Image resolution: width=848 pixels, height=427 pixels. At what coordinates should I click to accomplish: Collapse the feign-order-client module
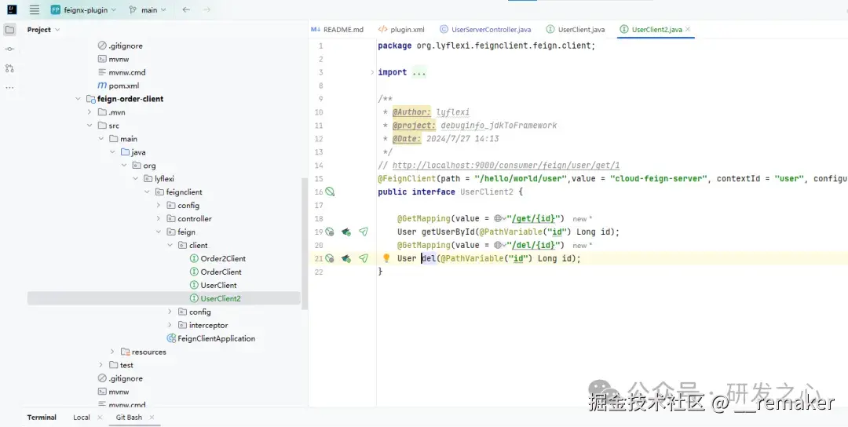pos(79,99)
